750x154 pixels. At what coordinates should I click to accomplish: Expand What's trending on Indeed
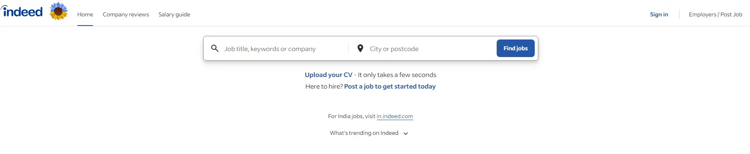coord(364,133)
